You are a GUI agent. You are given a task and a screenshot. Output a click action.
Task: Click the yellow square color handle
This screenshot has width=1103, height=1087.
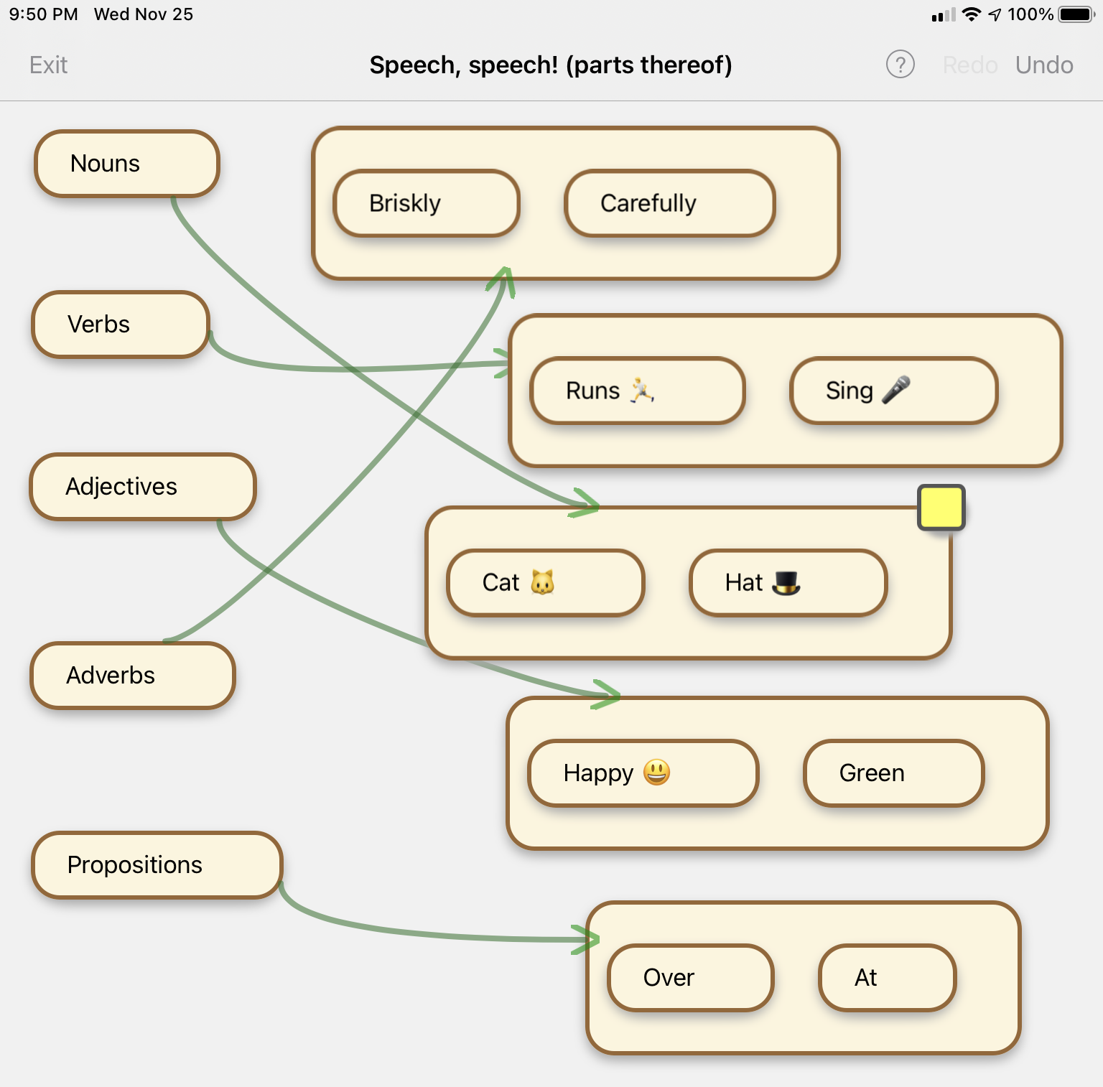[941, 508]
